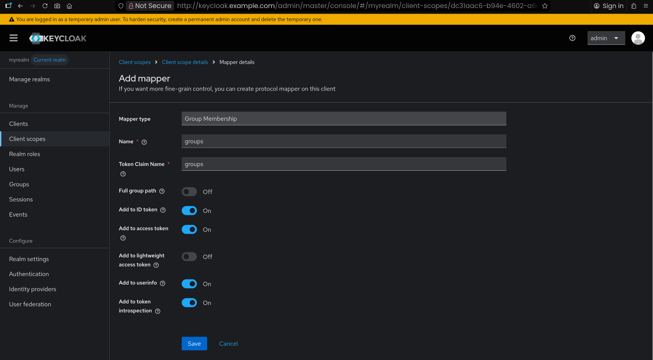This screenshot has width=653, height=360.
Task: Turn on Add to lightweight access token
Action: pos(189,256)
